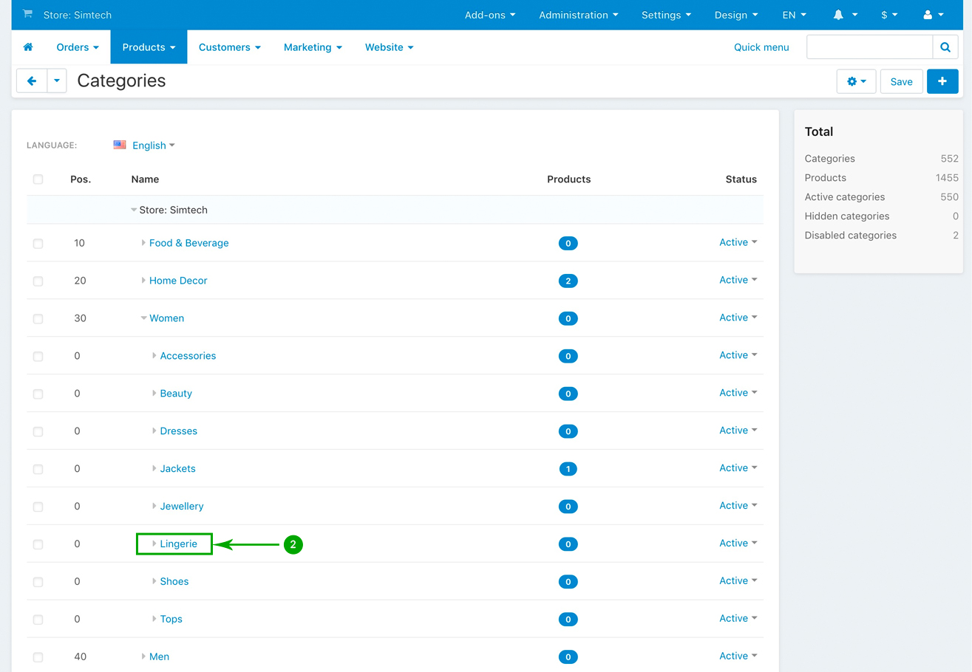Collapse the Women category

pos(143,318)
